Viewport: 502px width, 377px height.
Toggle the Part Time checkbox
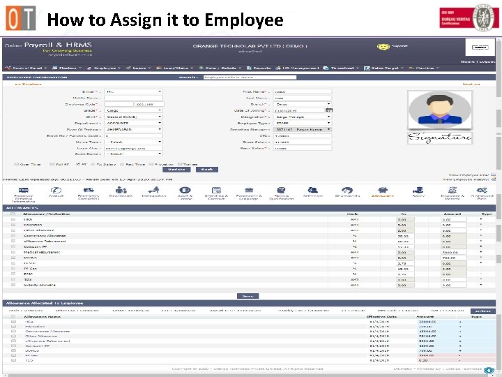click(x=122, y=164)
